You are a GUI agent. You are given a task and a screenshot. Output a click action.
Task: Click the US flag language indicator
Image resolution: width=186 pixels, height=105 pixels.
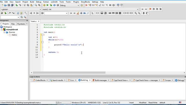click(180, 102)
